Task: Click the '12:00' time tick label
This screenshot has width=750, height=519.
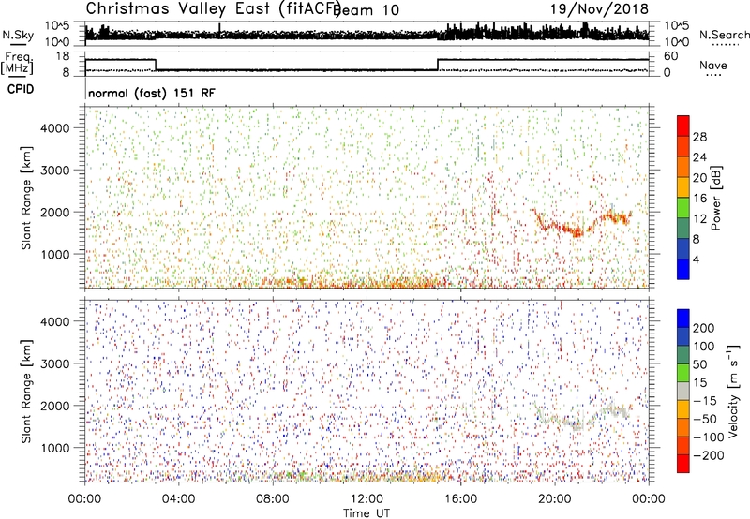Action: [367, 499]
